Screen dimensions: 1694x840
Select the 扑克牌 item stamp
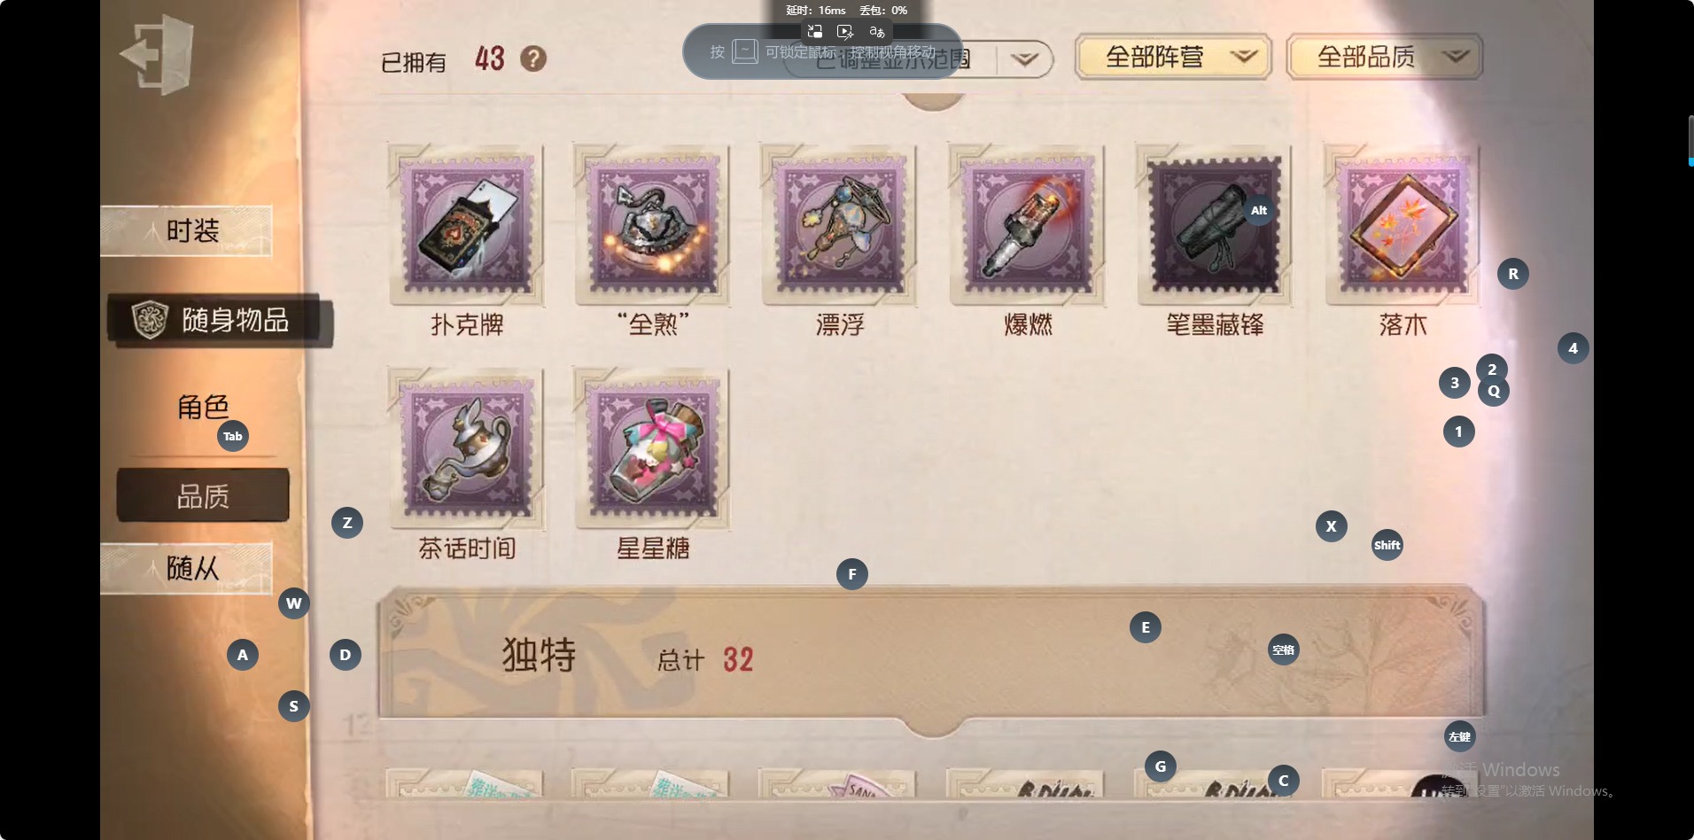pyautogui.click(x=467, y=226)
